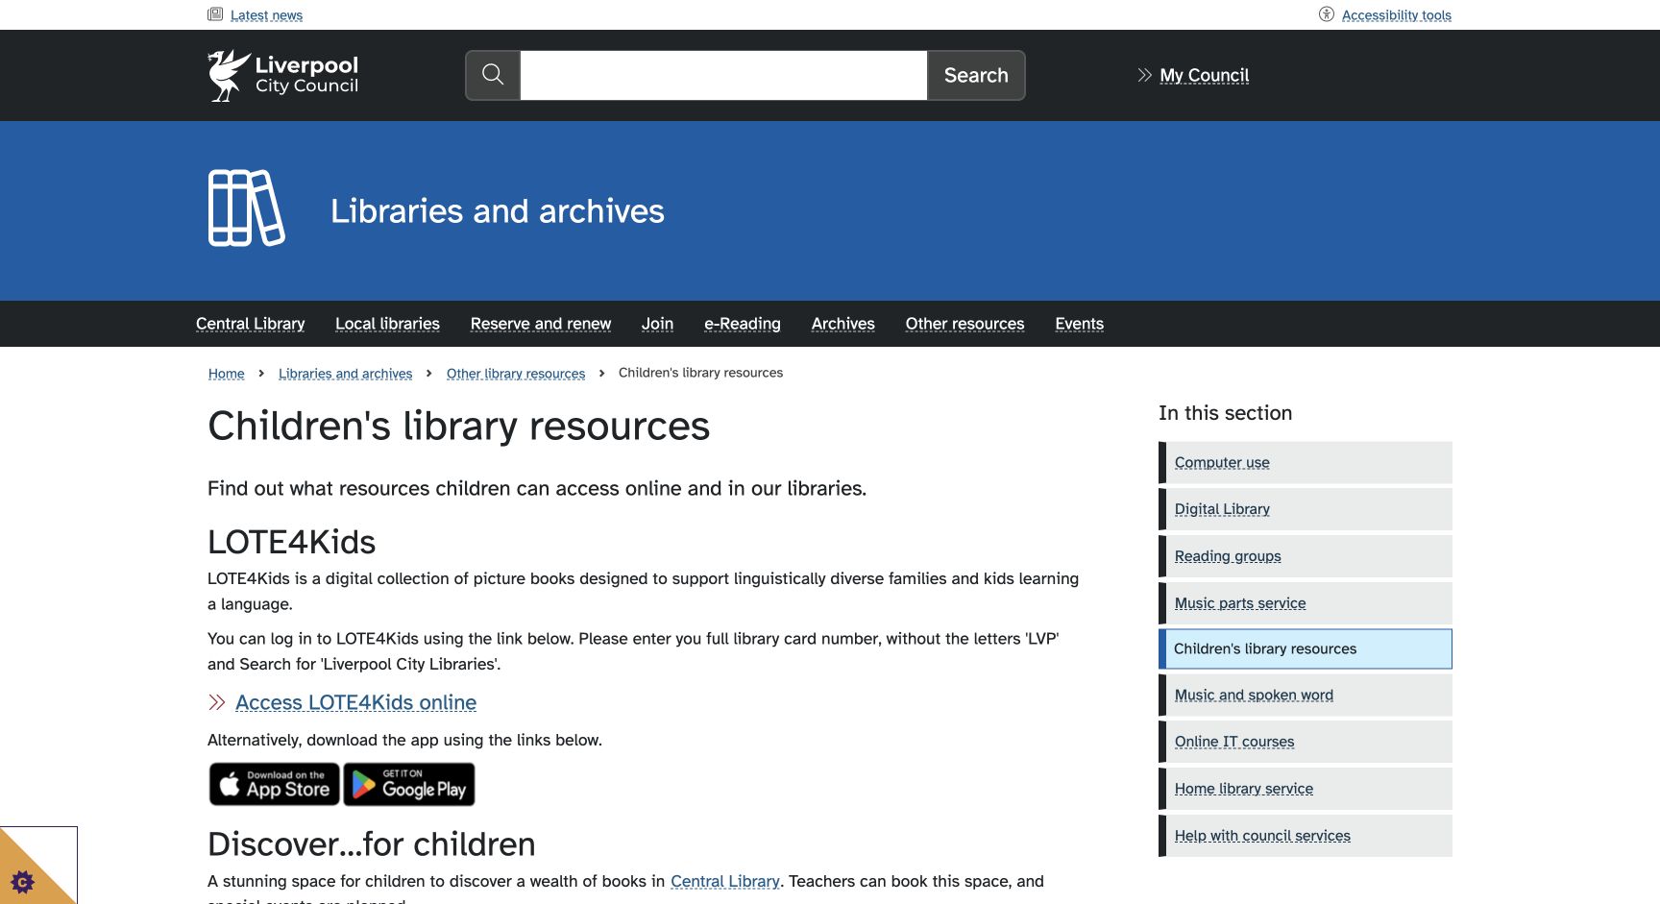Open Digital Library in sidebar
The width and height of the screenshot is (1660, 904).
pyautogui.click(x=1306, y=509)
